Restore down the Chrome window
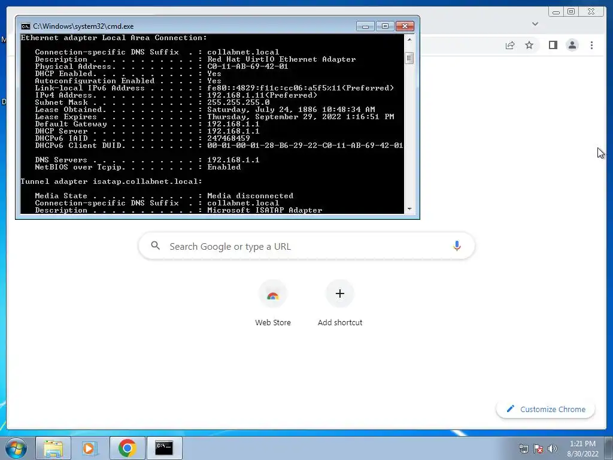613x460 pixels. [571, 12]
